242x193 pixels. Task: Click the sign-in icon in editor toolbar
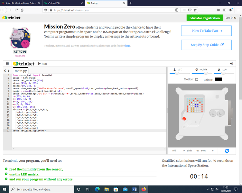point(231,64)
